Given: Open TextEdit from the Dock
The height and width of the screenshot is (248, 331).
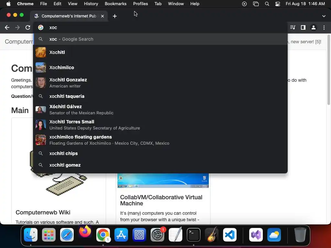Looking at the screenshot, I should coord(176,235).
